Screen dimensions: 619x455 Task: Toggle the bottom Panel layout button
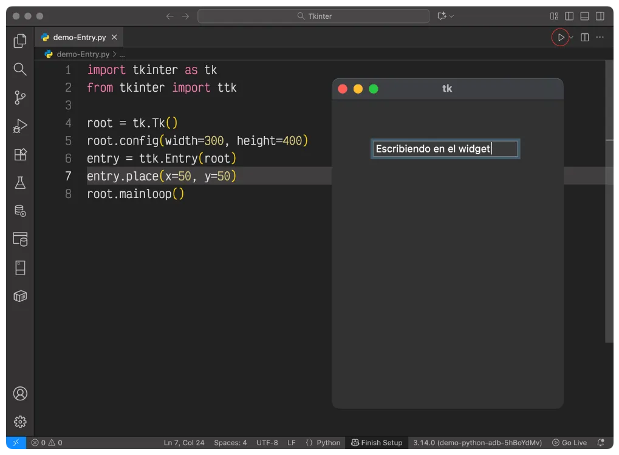coord(584,16)
